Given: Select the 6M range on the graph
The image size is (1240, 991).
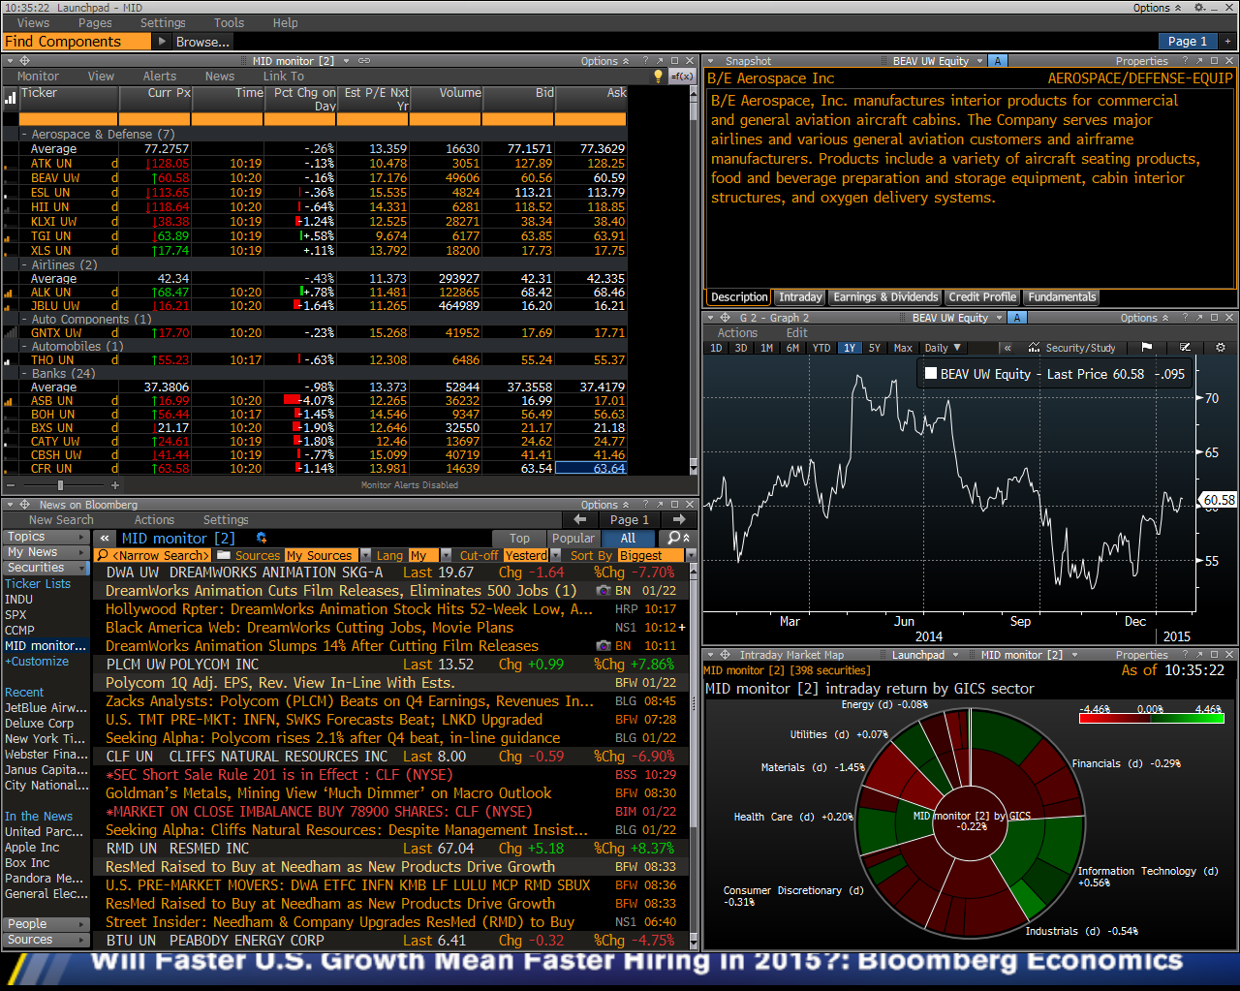Looking at the screenshot, I should coord(792,348).
